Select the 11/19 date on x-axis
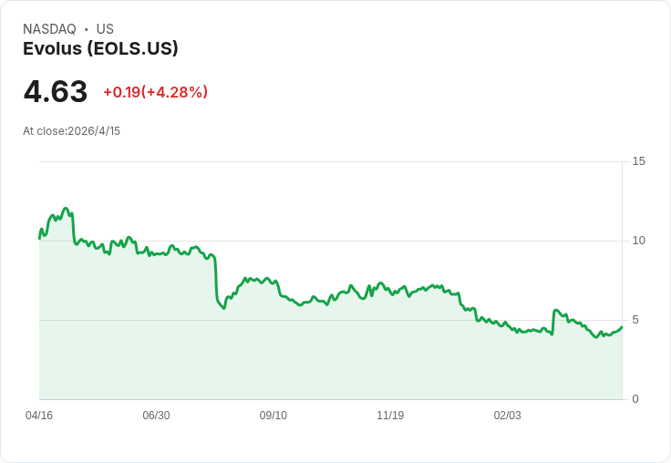This screenshot has height=463, width=671. tap(390, 416)
